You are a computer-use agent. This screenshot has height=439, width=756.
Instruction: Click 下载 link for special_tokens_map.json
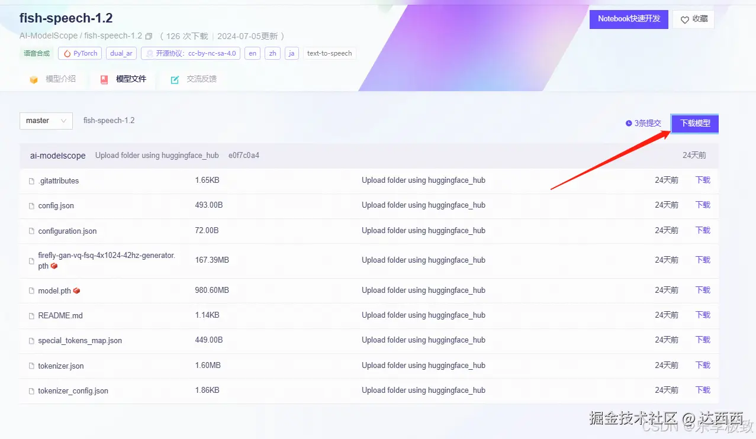click(703, 340)
